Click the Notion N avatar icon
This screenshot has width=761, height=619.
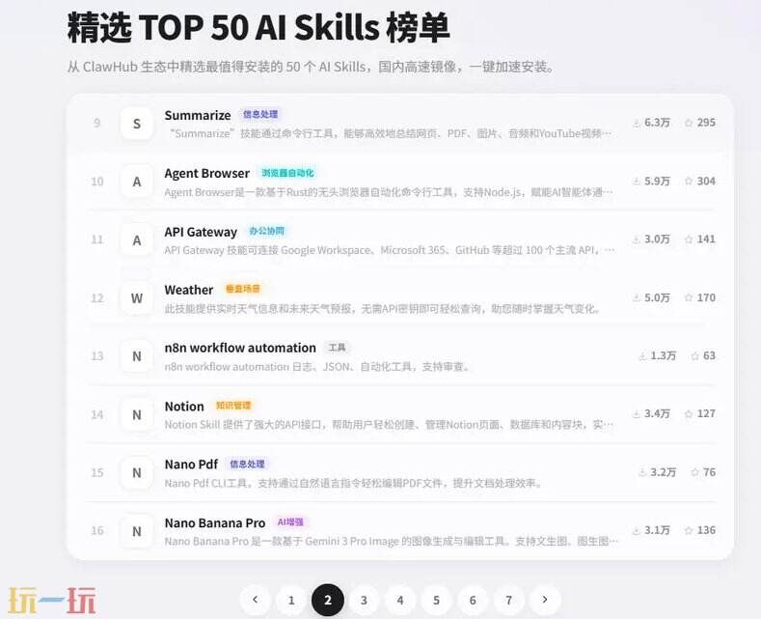click(137, 414)
